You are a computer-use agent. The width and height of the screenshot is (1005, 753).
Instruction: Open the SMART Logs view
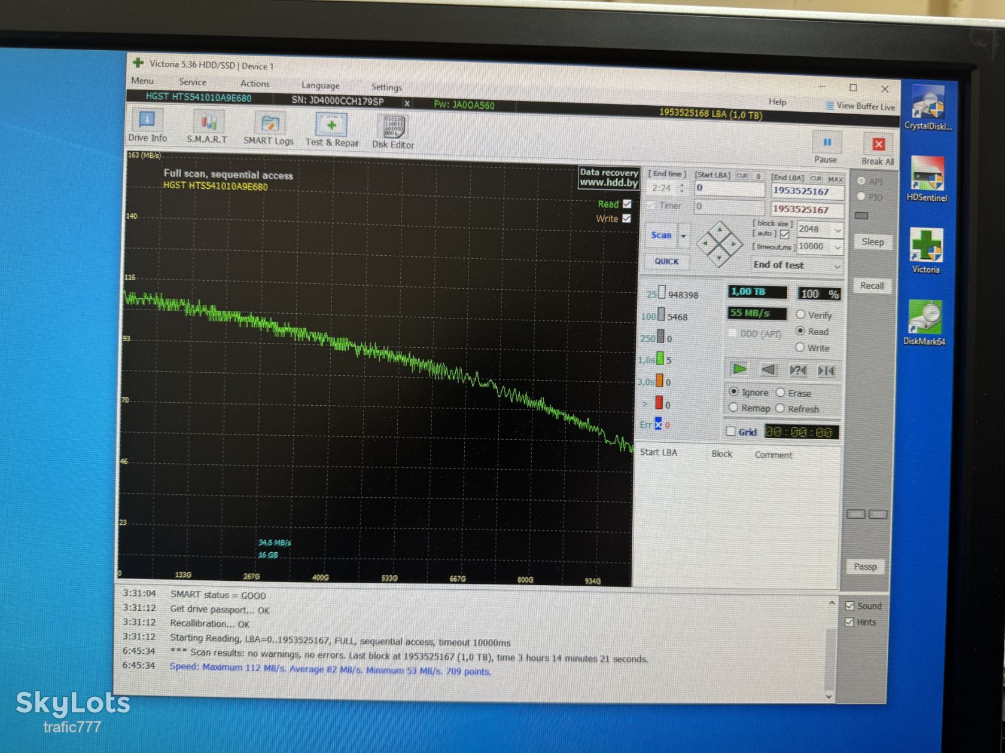coord(269,130)
